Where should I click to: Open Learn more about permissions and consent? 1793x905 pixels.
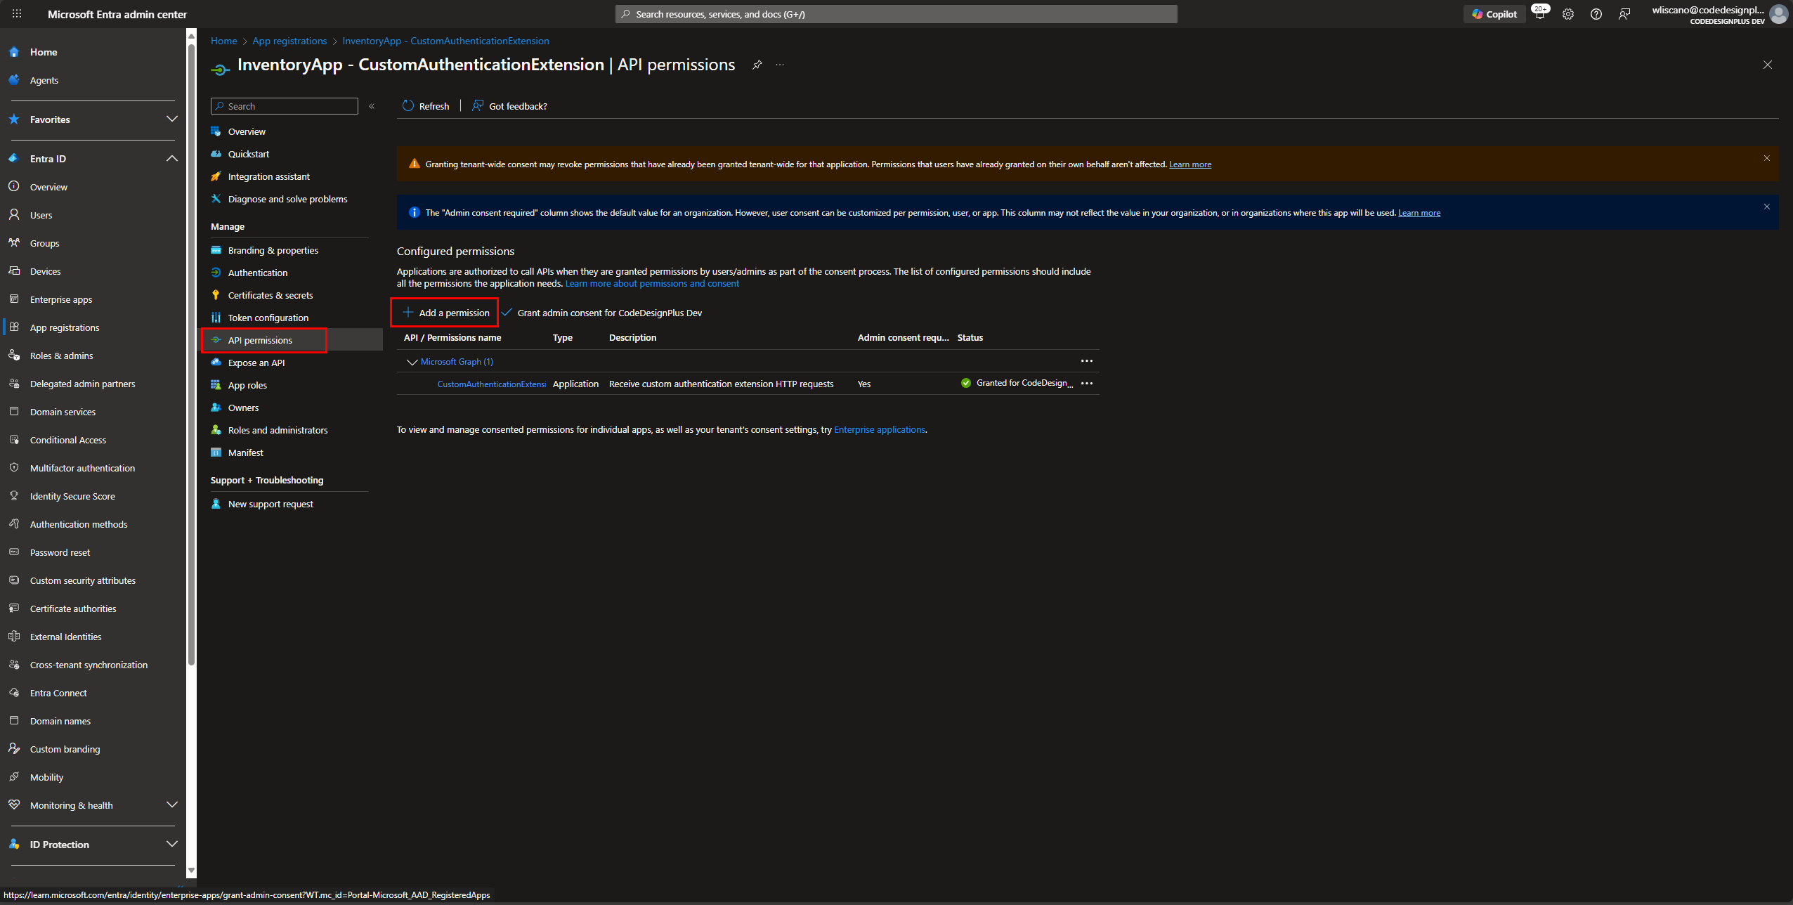click(x=652, y=284)
